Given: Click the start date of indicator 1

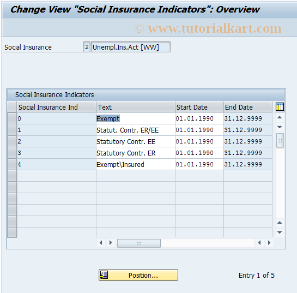Looking at the screenshot, I should pos(199,130).
